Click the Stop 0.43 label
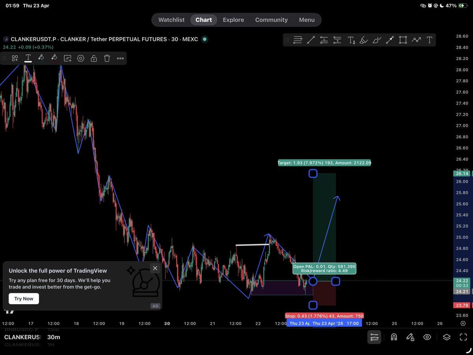473x355 pixels. tap(324, 316)
